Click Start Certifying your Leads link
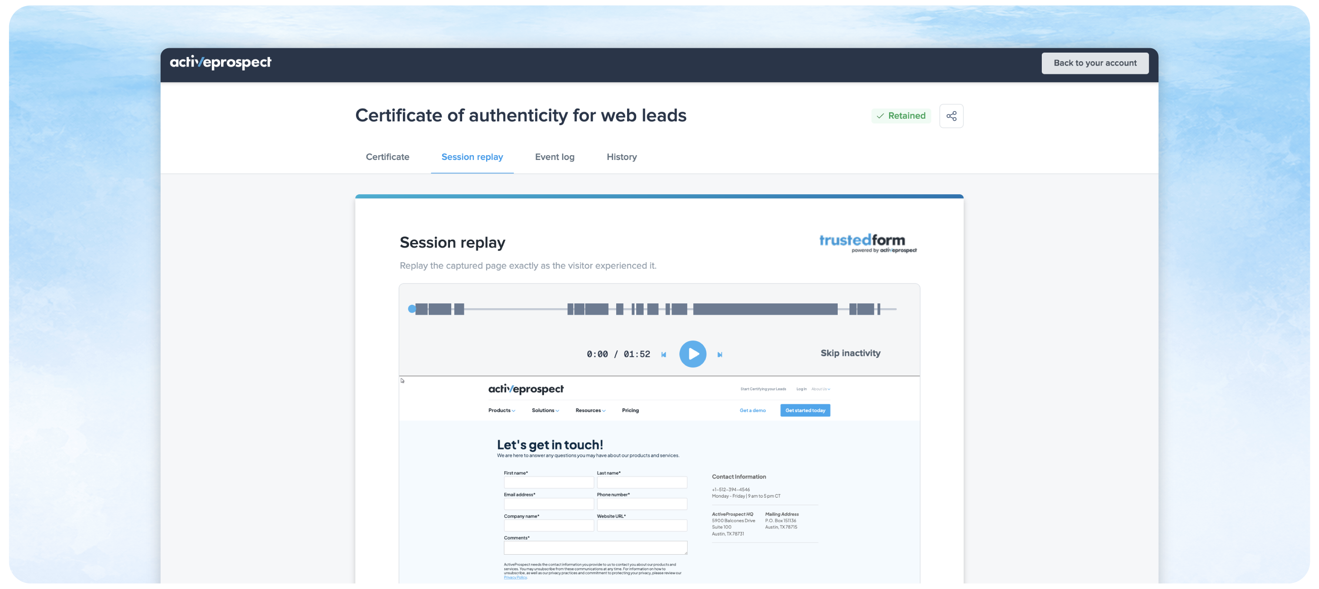Screen dimensions: 1319x589 point(762,389)
